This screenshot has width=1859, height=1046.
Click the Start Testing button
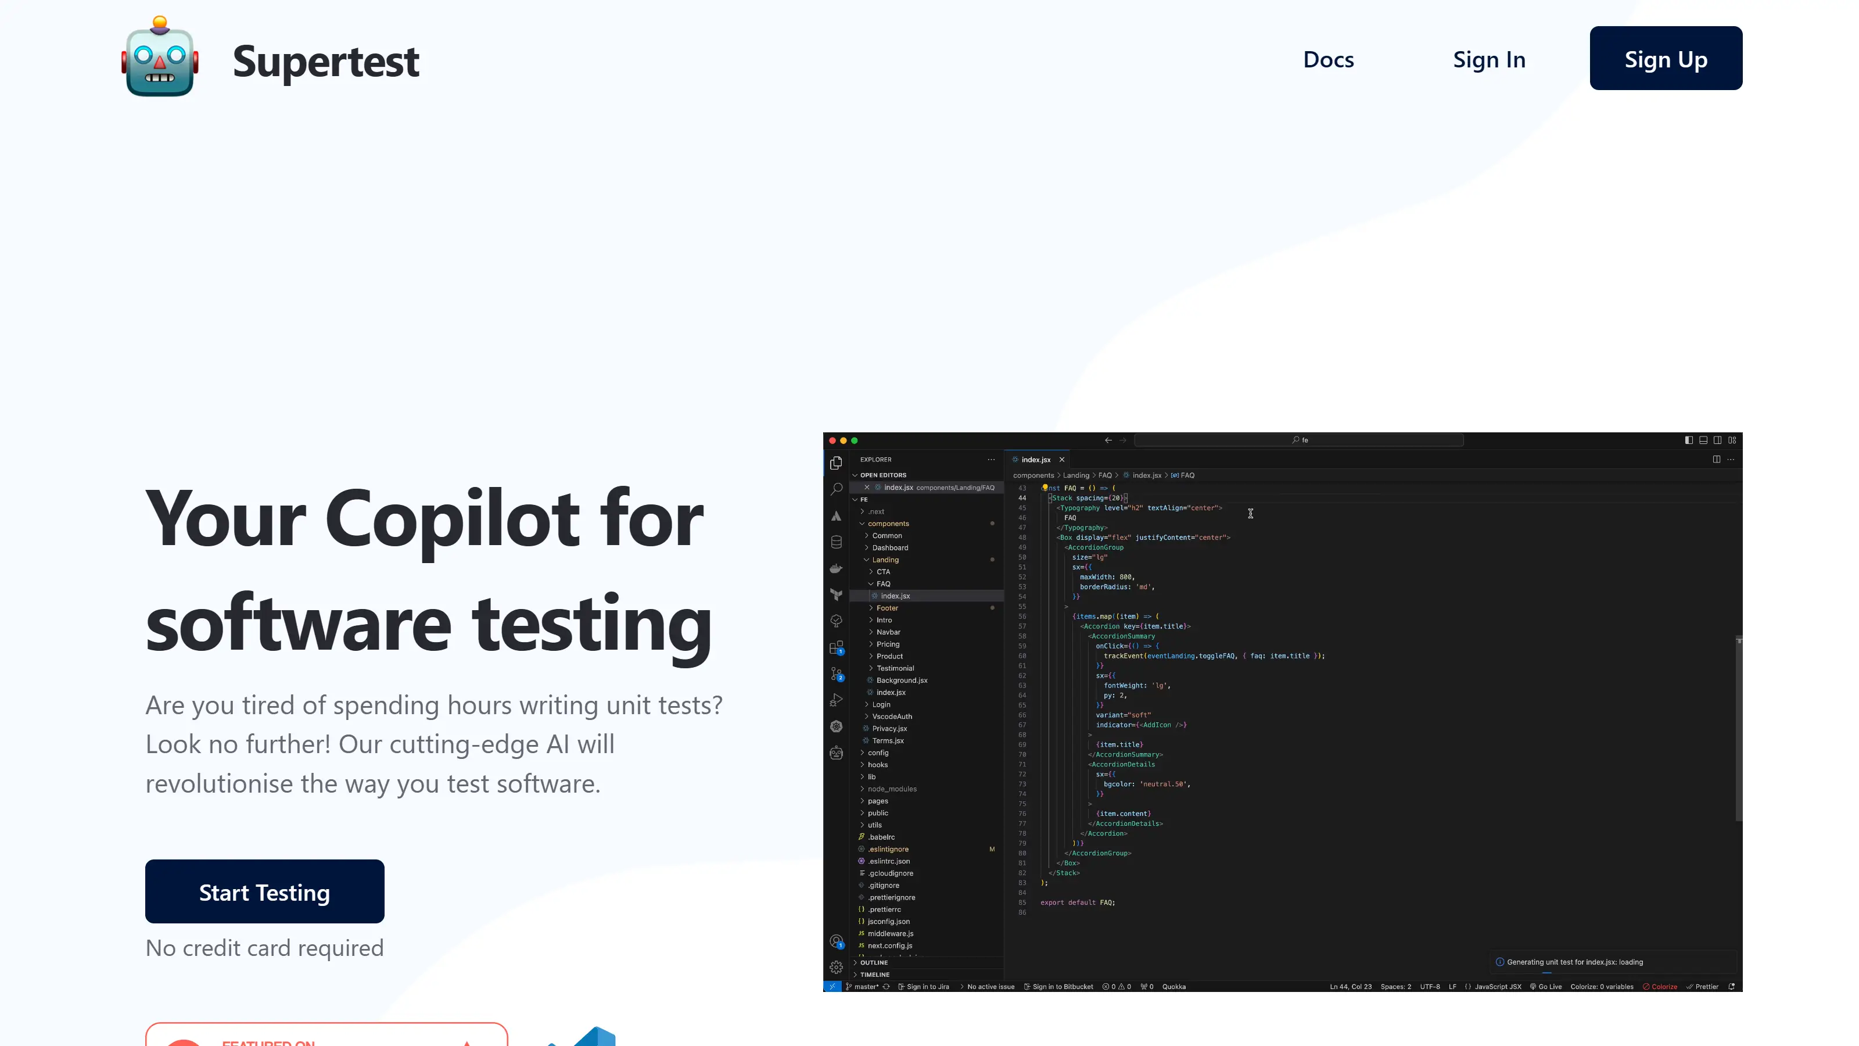[x=264, y=890]
